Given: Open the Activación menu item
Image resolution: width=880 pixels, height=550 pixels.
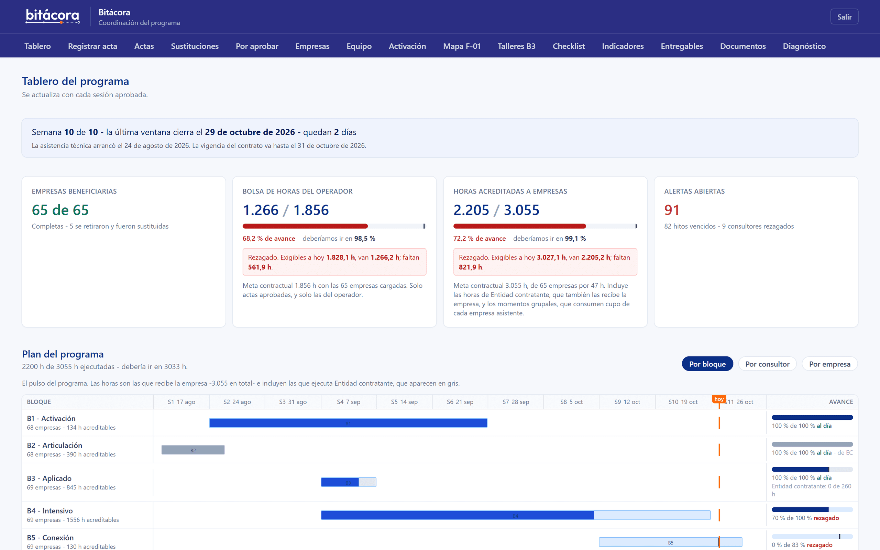Looking at the screenshot, I should [407, 46].
